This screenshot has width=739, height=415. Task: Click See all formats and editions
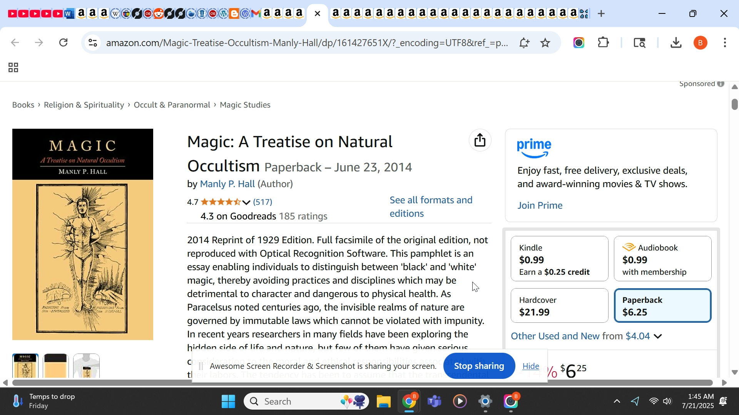pyautogui.click(x=431, y=207)
